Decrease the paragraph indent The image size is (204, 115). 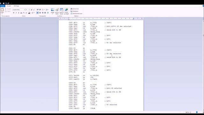coord(38,10)
